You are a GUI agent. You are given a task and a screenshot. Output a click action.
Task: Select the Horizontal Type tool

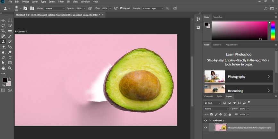click(x=10, y=57)
